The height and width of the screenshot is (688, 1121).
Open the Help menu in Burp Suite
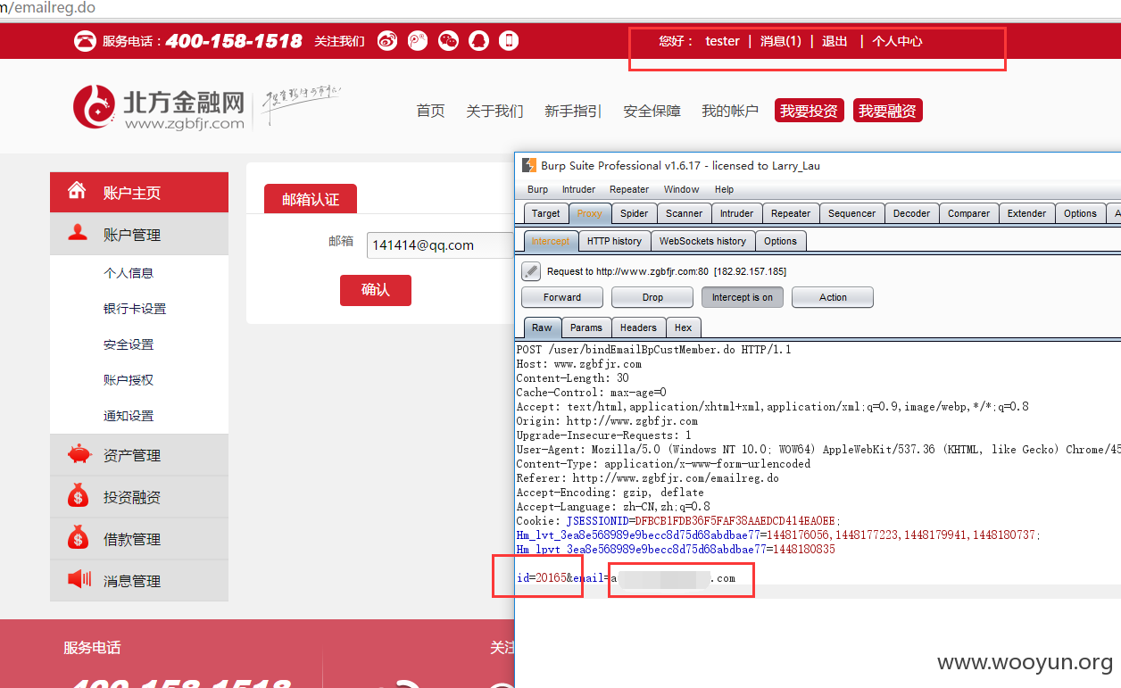[724, 189]
